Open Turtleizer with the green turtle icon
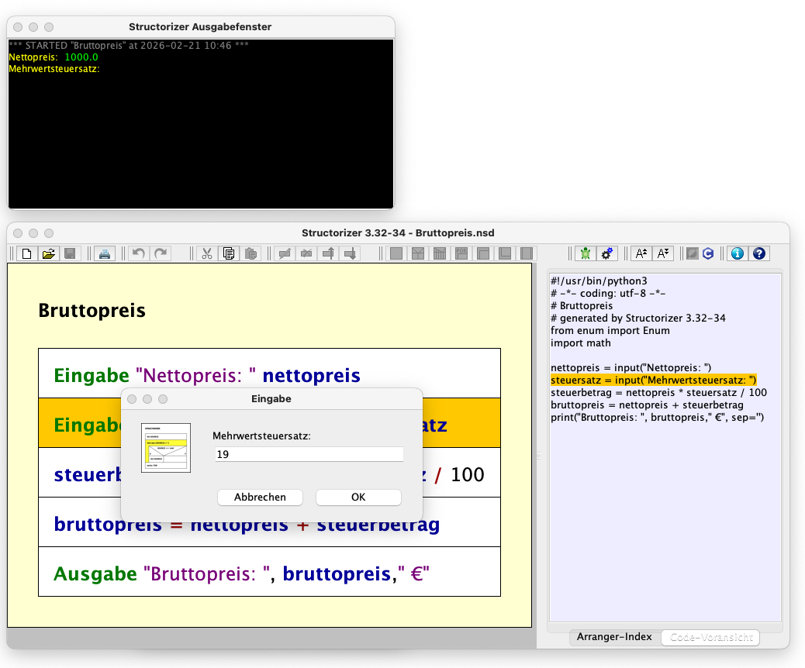Image resolution: width=805 pixels, height=668 pixels. (x=586, y=253)
